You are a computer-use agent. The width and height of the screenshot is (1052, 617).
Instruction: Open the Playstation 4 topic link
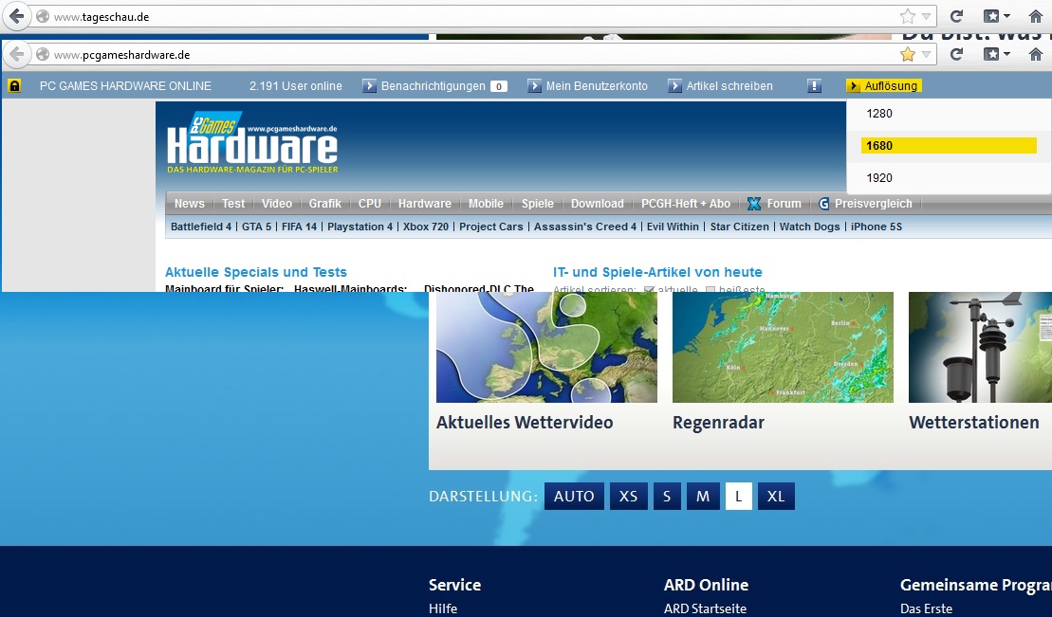pos(360,227)
